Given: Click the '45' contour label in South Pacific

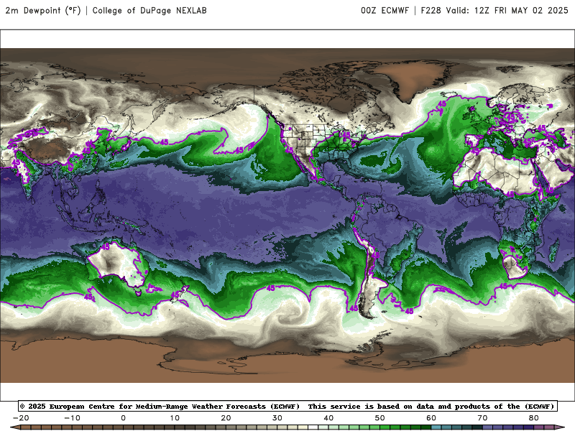Looking at the screenshot, I should tap(271, 289).
